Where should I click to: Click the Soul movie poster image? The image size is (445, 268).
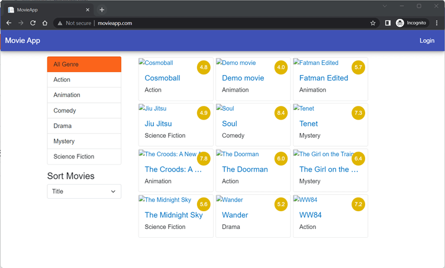[x=225, y=109]
